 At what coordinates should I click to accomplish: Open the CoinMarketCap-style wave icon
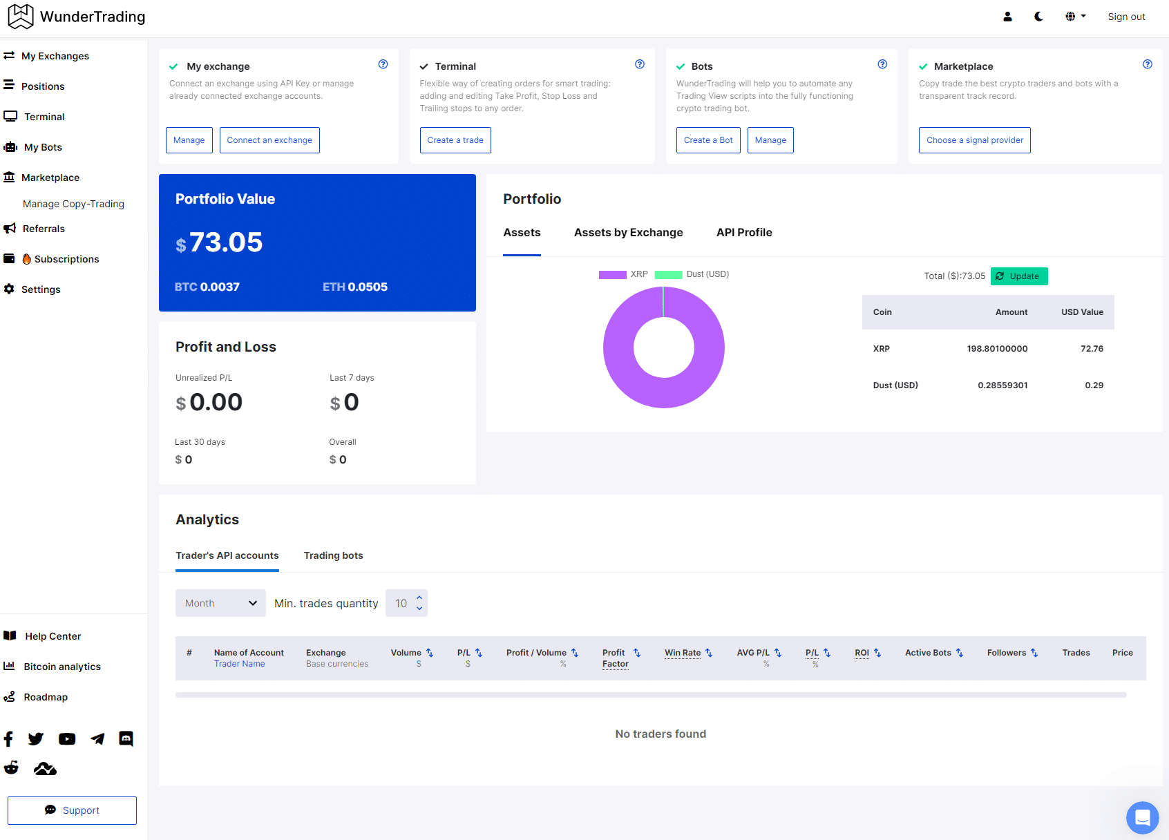45,768
